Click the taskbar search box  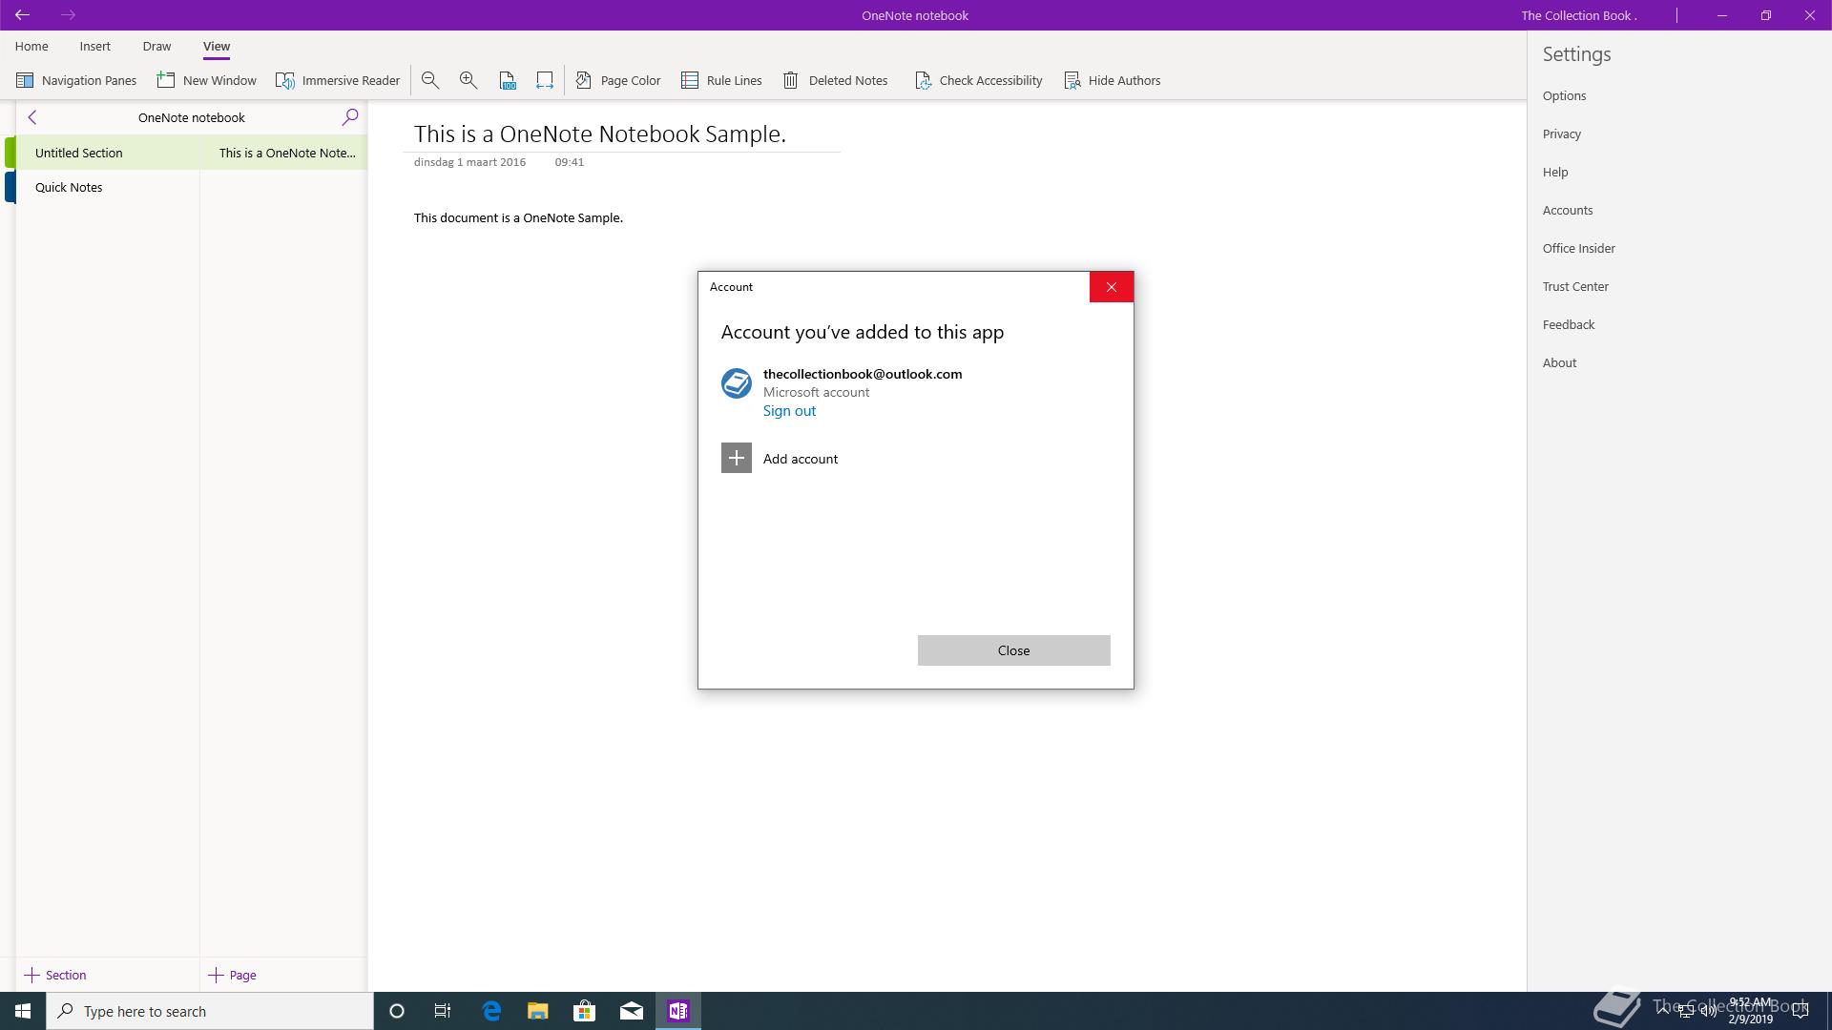(x=210, y=1011)
